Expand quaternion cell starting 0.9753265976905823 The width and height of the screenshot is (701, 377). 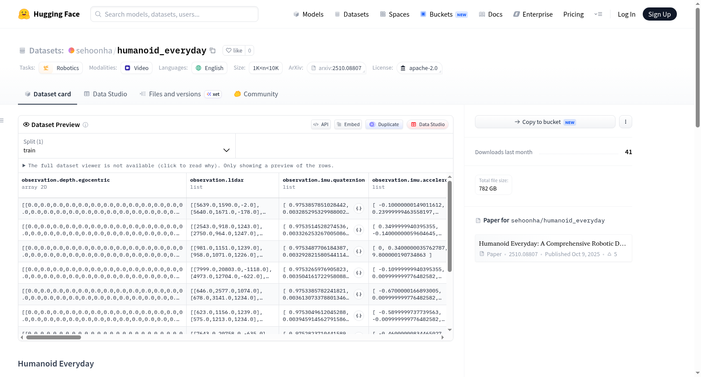[359, 273]
